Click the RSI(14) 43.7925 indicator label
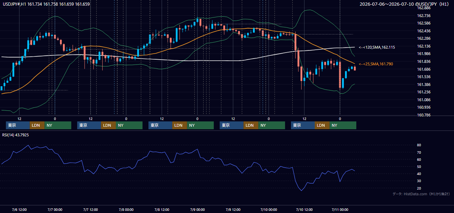Viewport: 454px width, 213px height. click(x=16, y=135)
